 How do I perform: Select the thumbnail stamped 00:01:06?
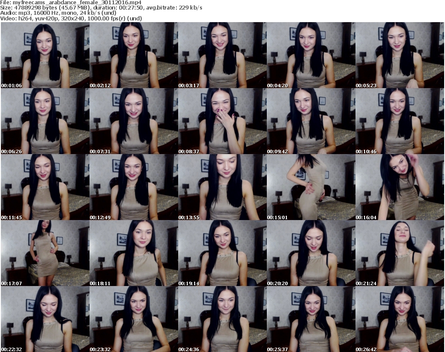(45, 55)
